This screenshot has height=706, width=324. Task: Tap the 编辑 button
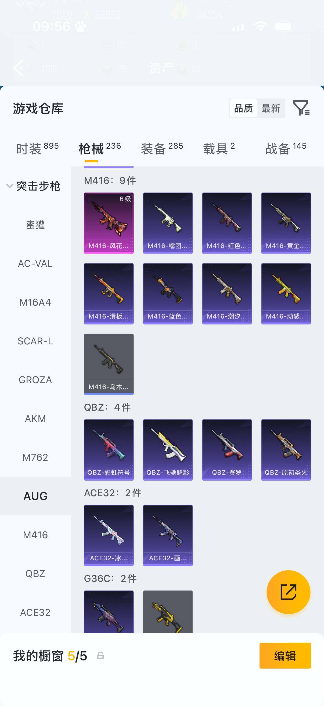[285, 656]
